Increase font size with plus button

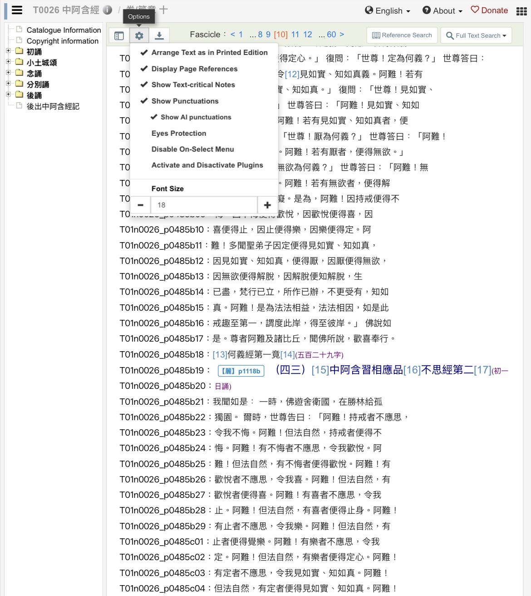tap(267, 205)
